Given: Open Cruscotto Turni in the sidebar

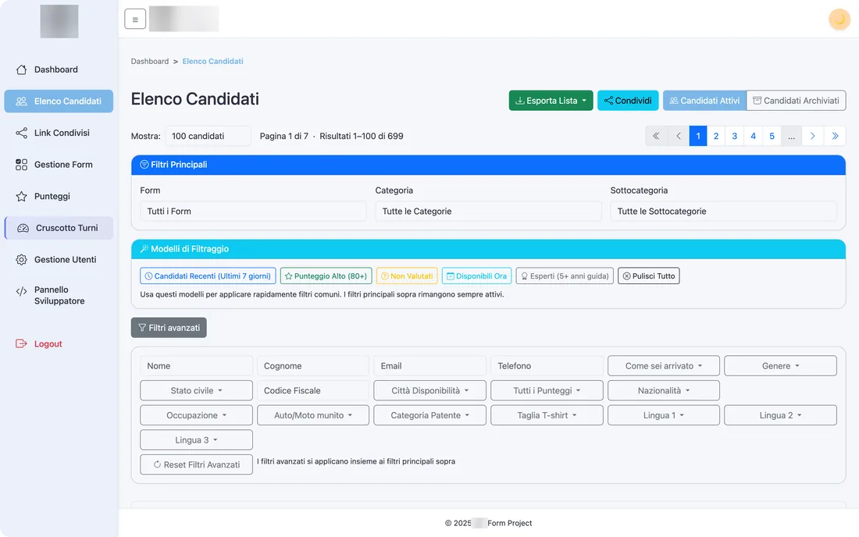Looking at the screenshot, I should click(x=59, y=228).
